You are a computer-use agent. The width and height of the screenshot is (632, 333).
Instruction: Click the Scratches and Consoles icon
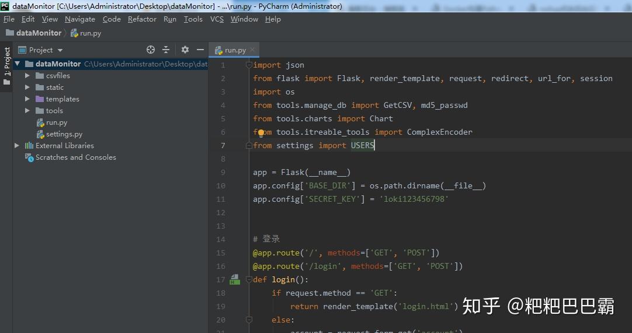pyautogui.click(x=29, y=157)
